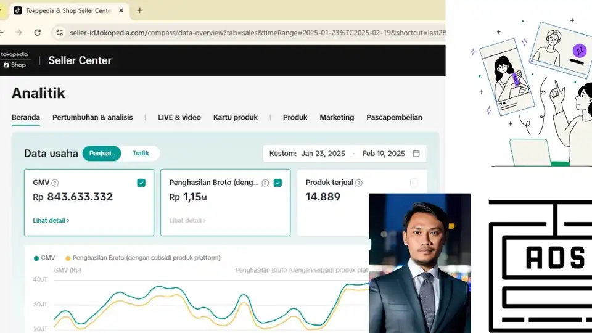The image size is (592, 333).
Task: Open the Pertumbuhan & analisis tab
Action: pyautogui.click(x=92, y=117)
